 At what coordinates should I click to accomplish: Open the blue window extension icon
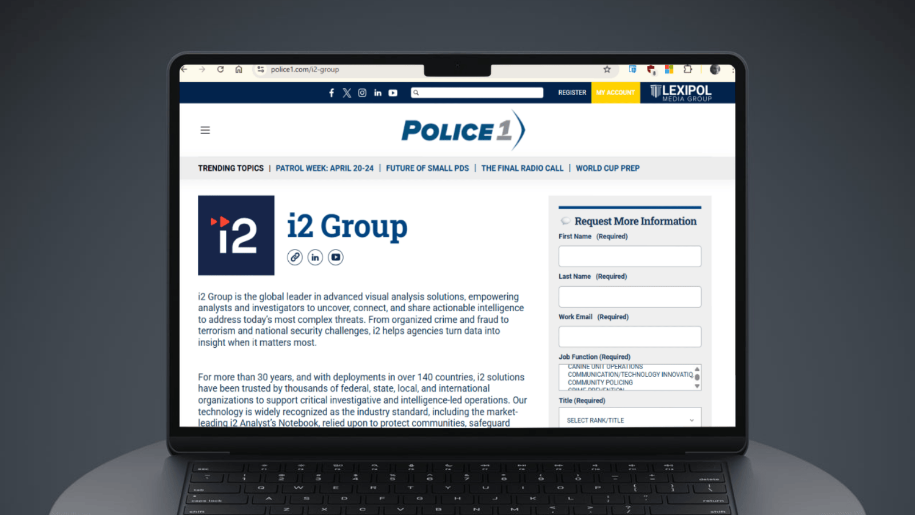point(632,69)
